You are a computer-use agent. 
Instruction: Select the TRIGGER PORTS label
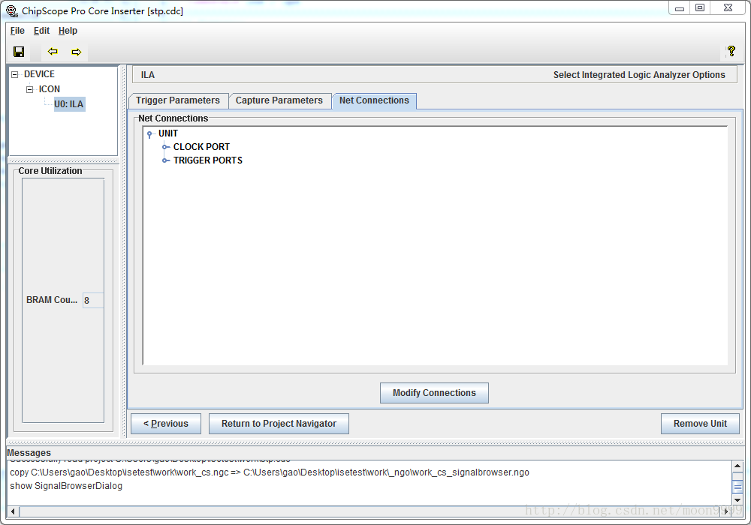208,160
